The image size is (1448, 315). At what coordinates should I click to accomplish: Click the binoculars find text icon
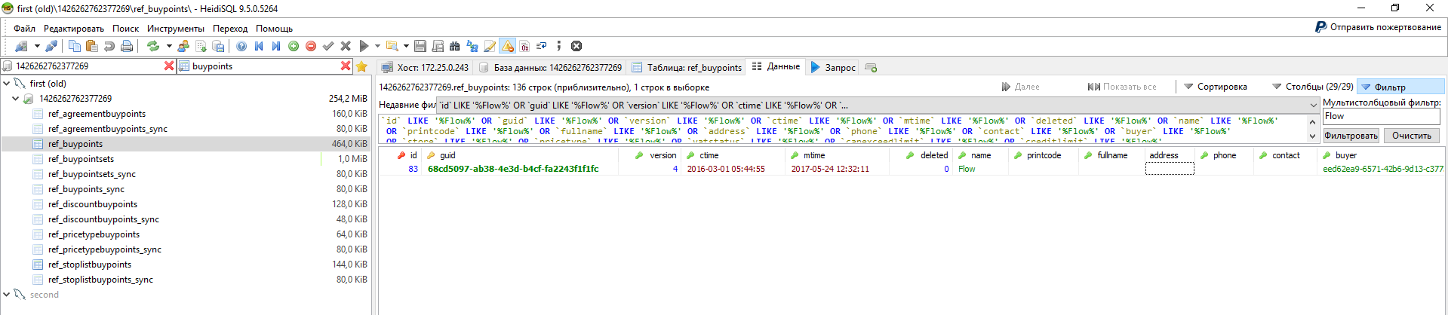pyautogui.click(x=454, y=46)
